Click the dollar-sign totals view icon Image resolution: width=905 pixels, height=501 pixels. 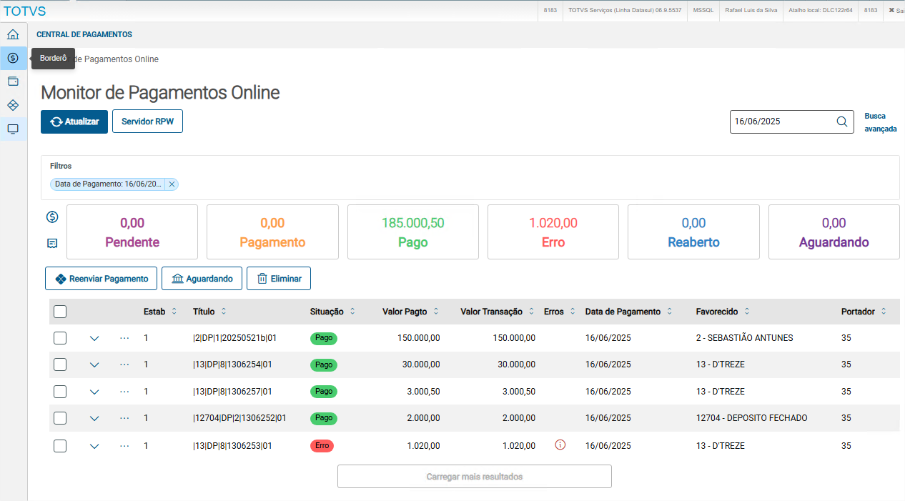click(x=52, y=217)
